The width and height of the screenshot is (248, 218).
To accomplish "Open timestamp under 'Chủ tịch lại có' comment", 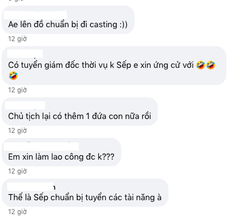I will pos(17,131).
